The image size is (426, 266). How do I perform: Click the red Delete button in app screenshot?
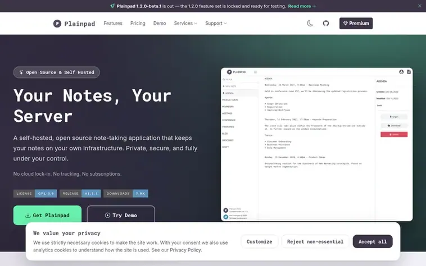pos(394,134)
